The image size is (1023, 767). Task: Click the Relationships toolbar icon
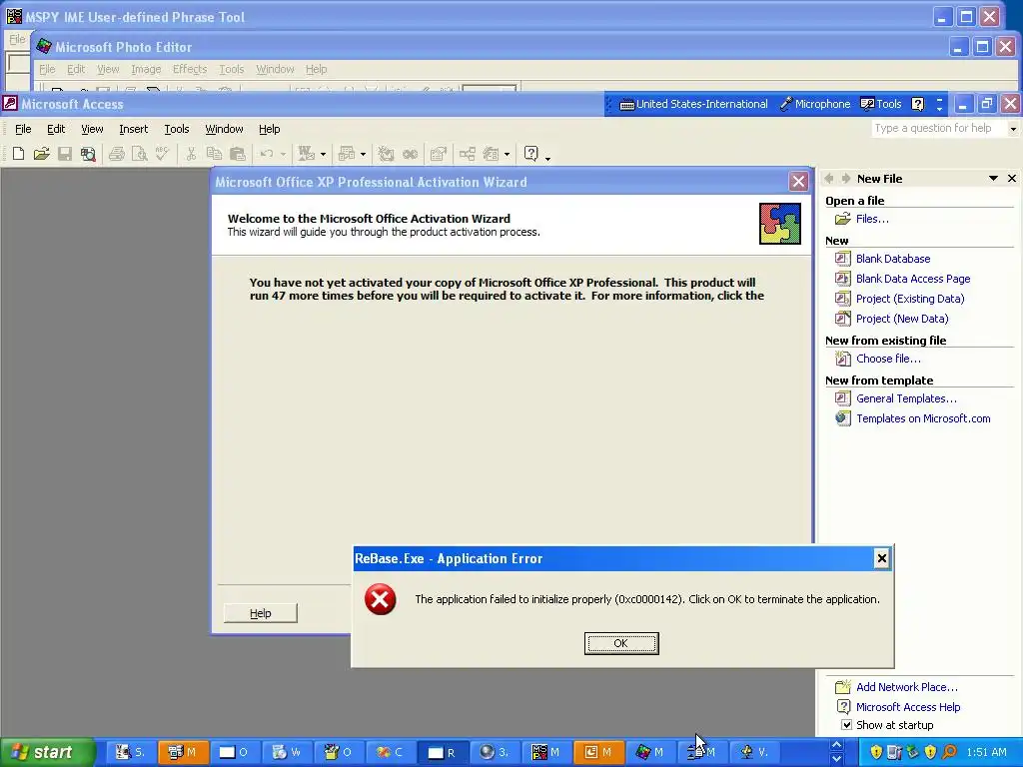click(x=468, y=154)
